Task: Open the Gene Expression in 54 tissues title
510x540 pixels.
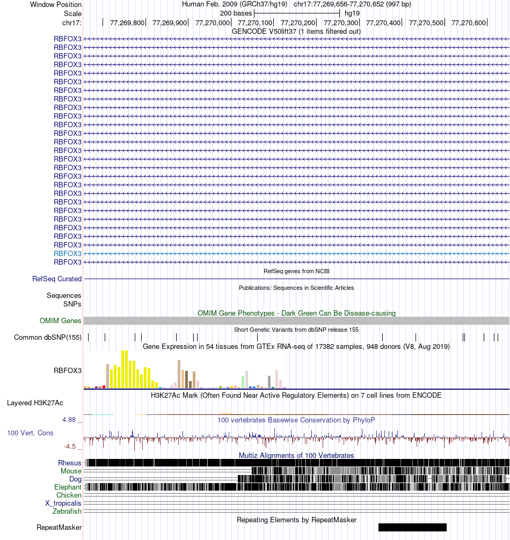Action: point(296,346)
